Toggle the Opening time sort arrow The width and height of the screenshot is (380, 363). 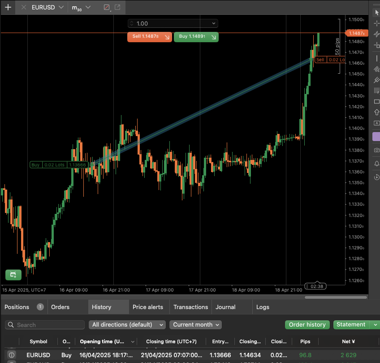tap(133, 341)
